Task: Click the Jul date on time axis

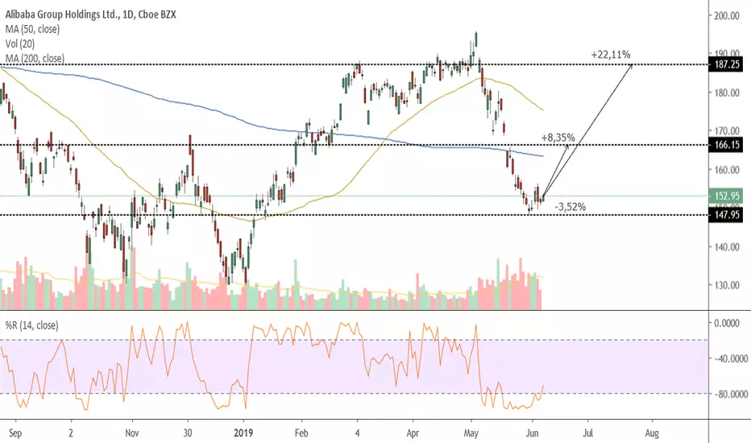Action: (587, 433)
